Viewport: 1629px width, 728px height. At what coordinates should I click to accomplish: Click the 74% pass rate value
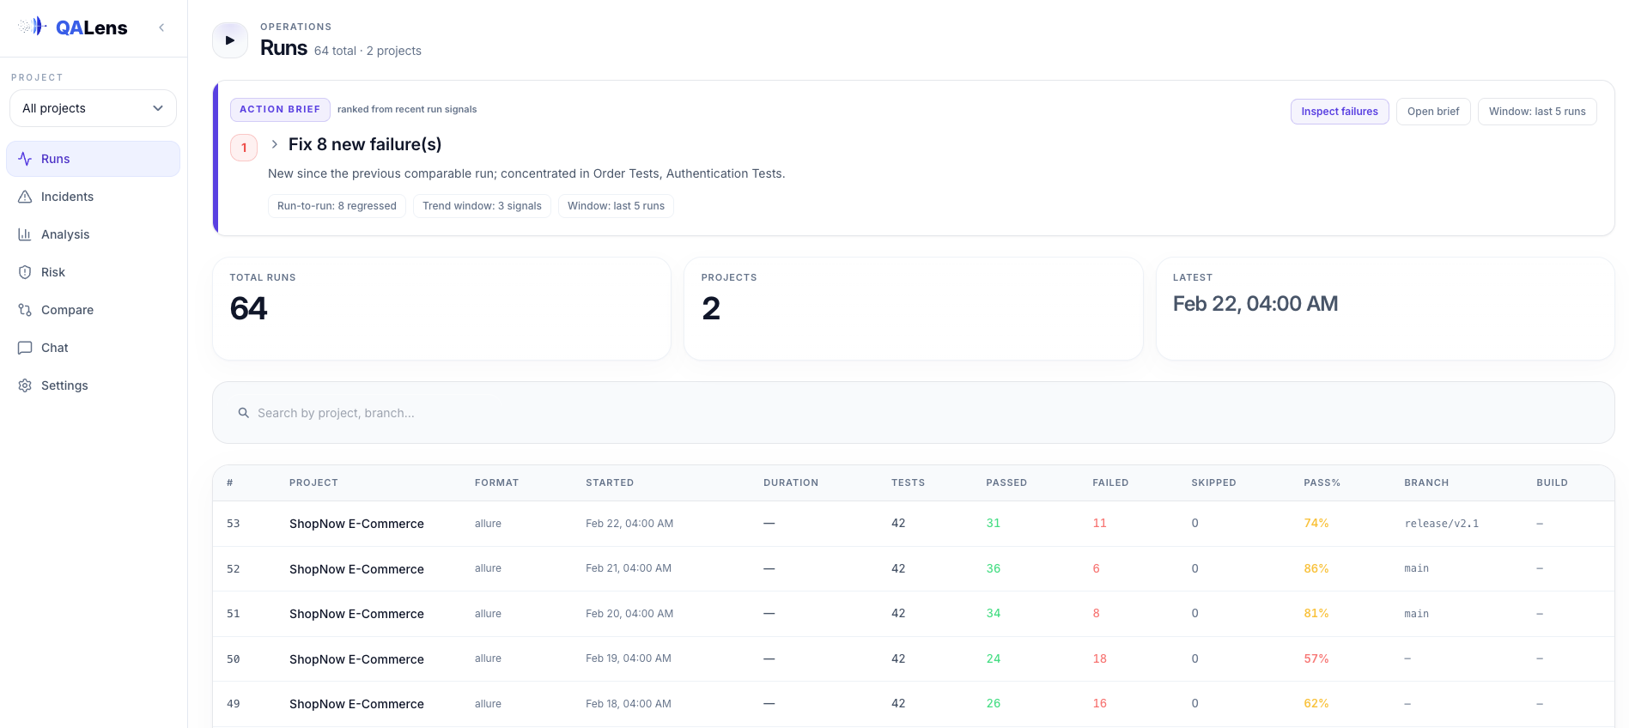click(x=1316, y=524)
